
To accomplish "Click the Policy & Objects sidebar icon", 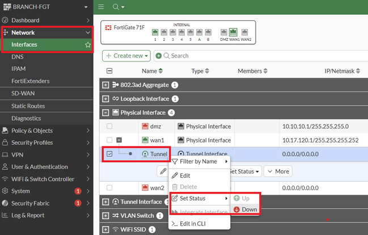I will click(5, 131).
